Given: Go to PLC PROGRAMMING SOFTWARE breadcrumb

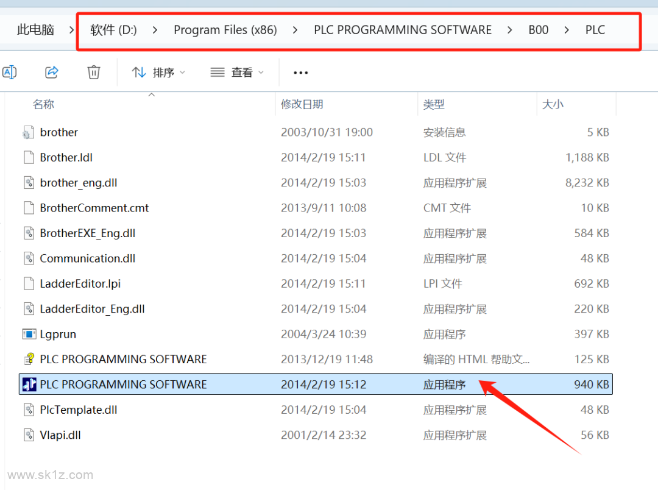Looking at the screenshot, I should pos(403,30).
